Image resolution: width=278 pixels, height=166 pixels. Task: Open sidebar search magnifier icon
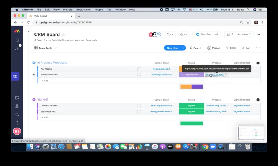click(x=17, y=114)
